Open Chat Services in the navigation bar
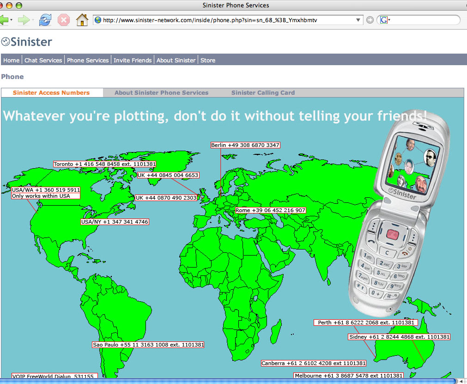This screenshot has width=467, height=384. tap(43, 60)
